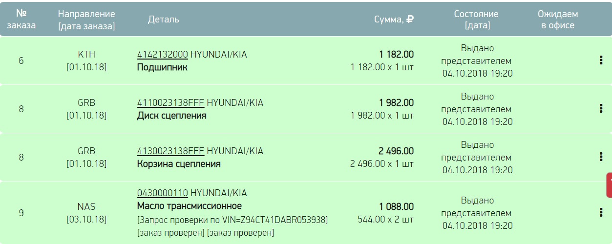Open part number 0430000110 link
The image size is (612, 244).
click(x=163, y=193)
